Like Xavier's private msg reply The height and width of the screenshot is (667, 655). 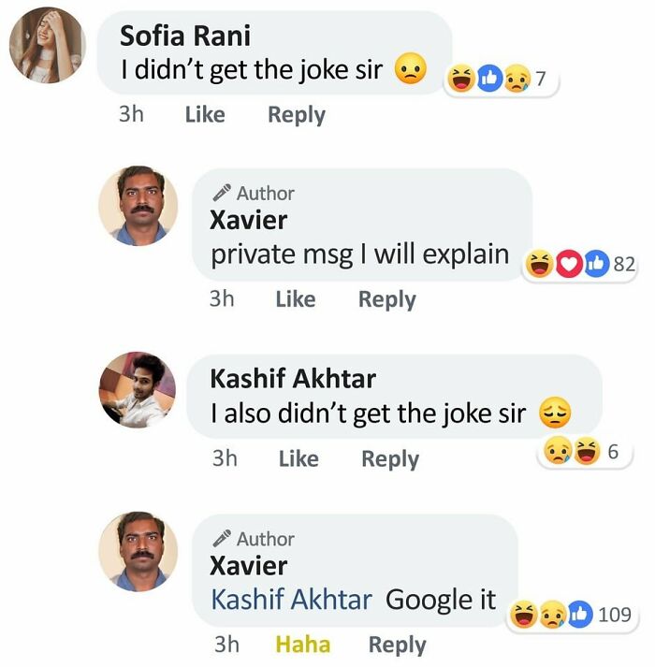pos(296,299)
